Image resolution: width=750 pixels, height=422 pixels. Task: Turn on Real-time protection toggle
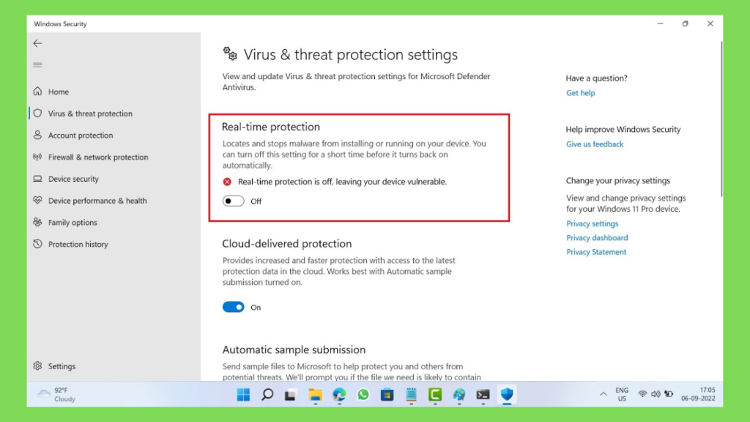tap(234, 201)
